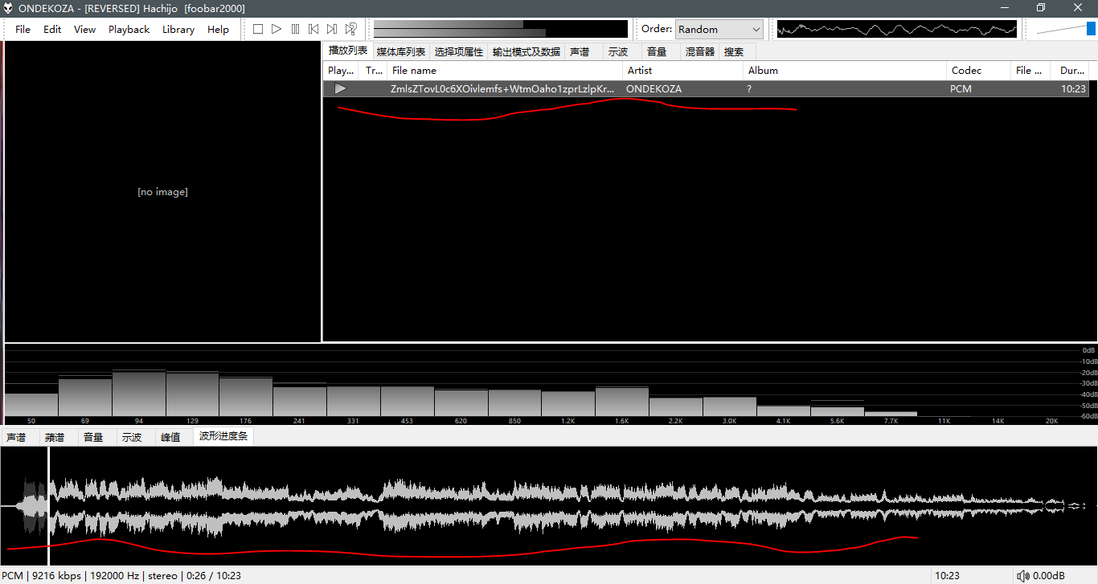Open the Order dropdown set to Random
Viewport: 1098px width, 584px height.
click(719, 29)
